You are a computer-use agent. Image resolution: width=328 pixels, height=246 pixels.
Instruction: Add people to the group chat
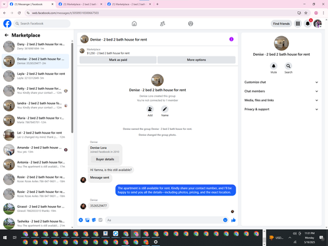click(x=150, y=109)
